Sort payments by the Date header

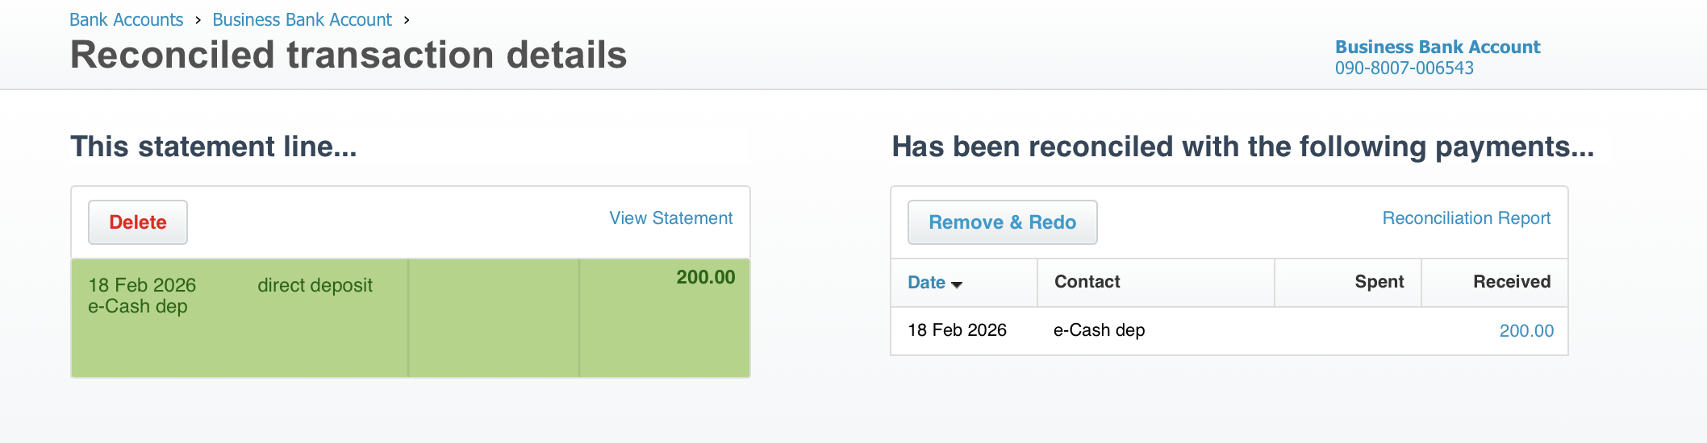click(x=926, y=282)
